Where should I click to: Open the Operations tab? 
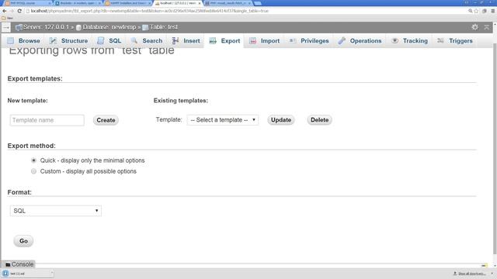click(360, 41)
